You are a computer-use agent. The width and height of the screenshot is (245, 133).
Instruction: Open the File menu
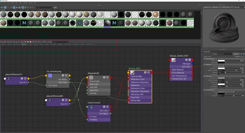[1, 3]
